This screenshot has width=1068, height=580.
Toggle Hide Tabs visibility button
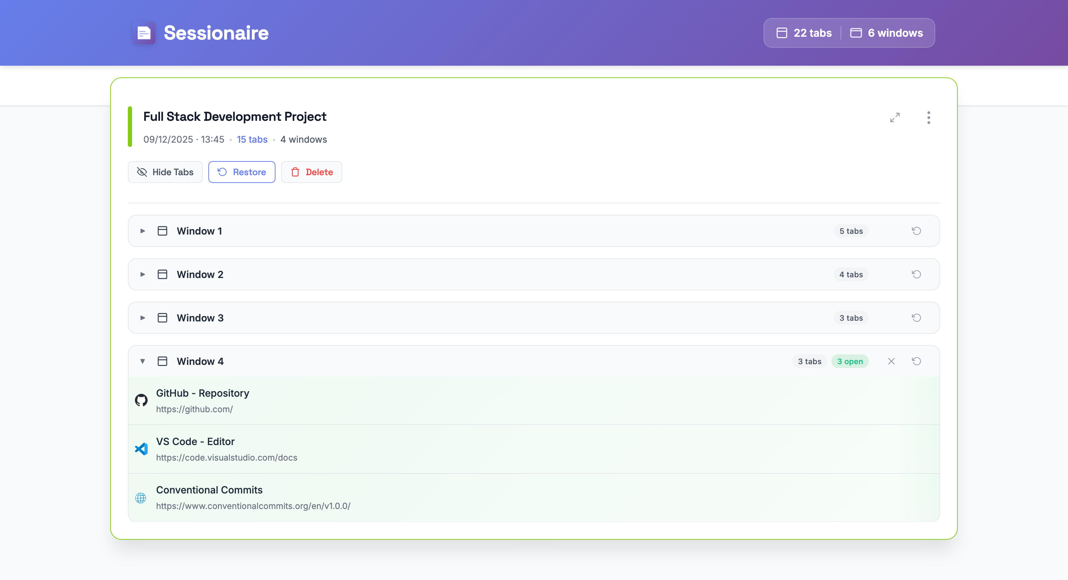(165, 172)
